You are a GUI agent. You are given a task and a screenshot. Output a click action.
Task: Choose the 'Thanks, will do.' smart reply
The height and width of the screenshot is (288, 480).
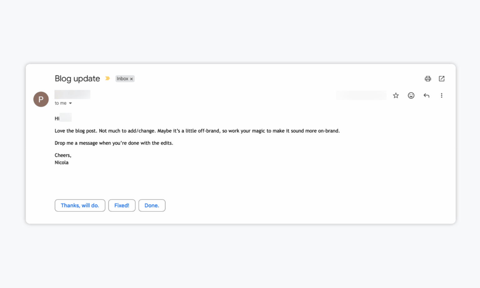(x=80, y=205)
